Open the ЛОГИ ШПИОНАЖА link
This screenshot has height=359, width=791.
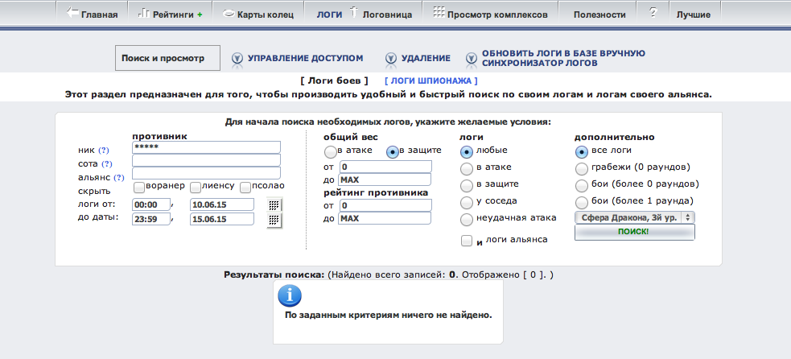pos(431,80)
